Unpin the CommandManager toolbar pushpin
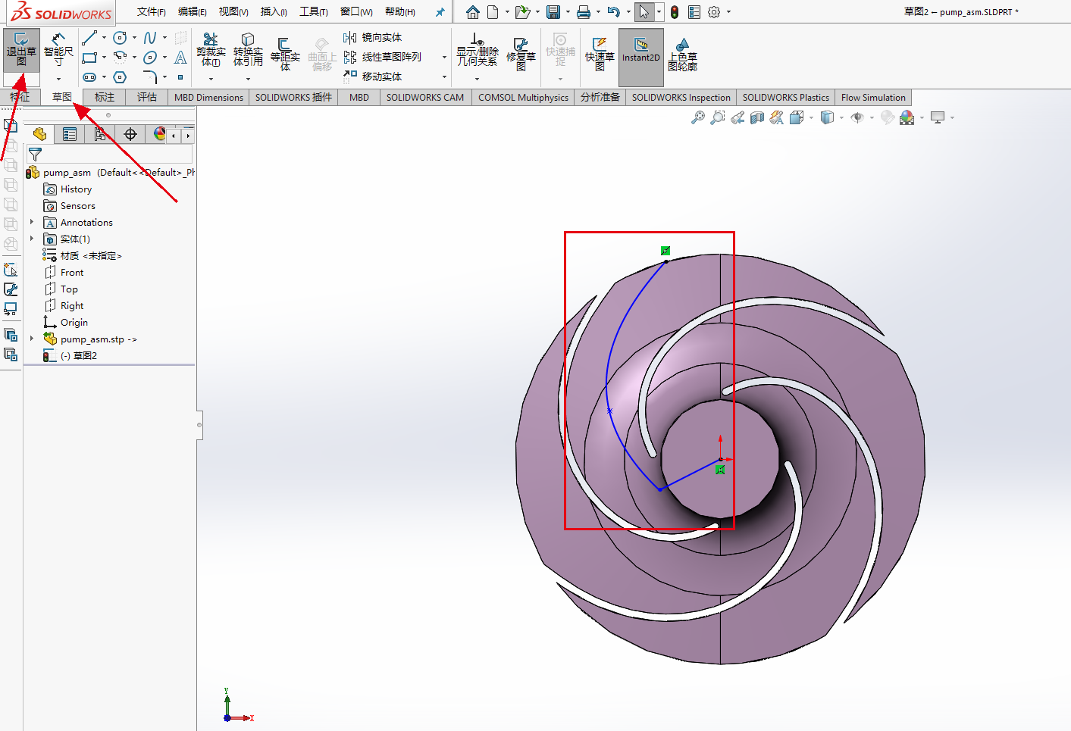 coord(440,11)
